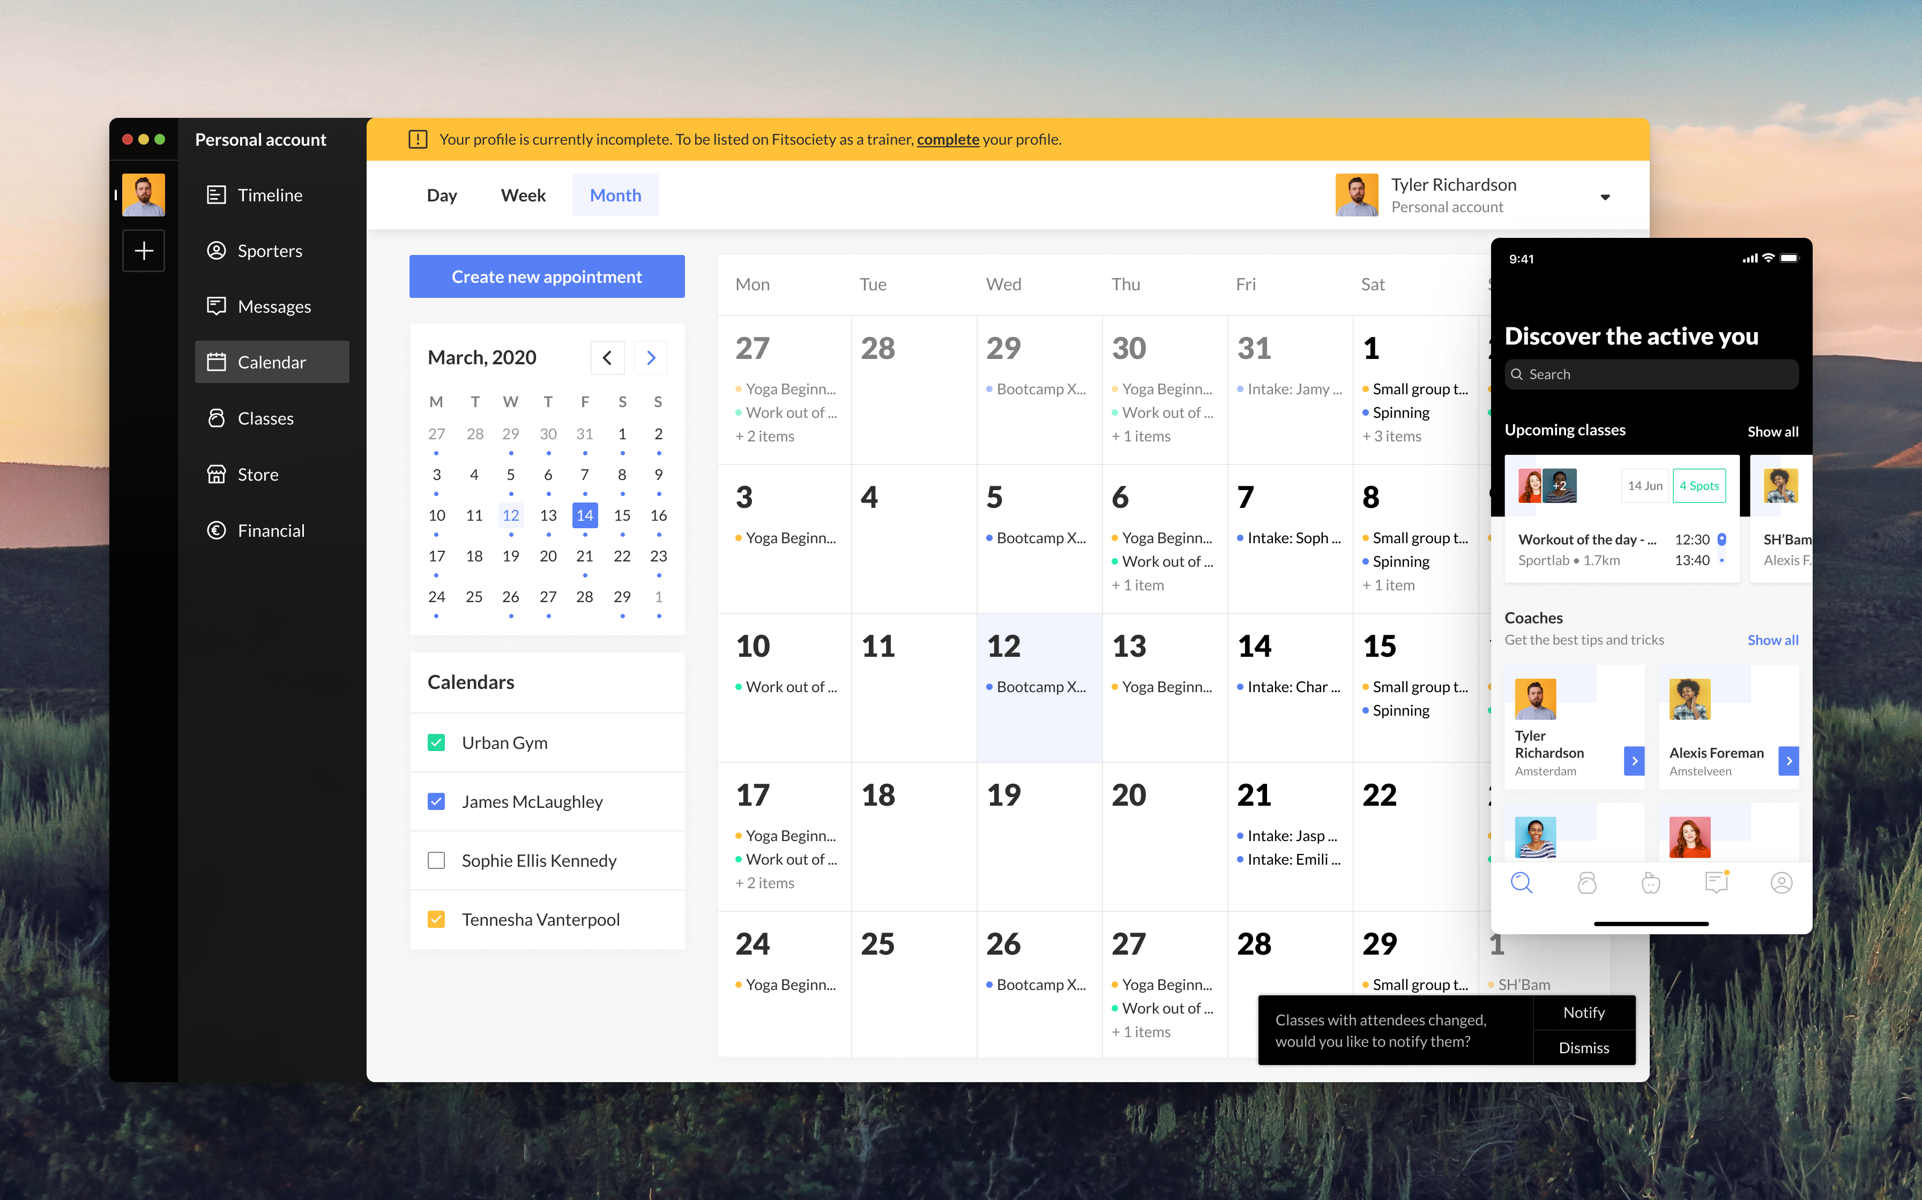Click Create new appointment button
1922x1200 pixels.
546,276
